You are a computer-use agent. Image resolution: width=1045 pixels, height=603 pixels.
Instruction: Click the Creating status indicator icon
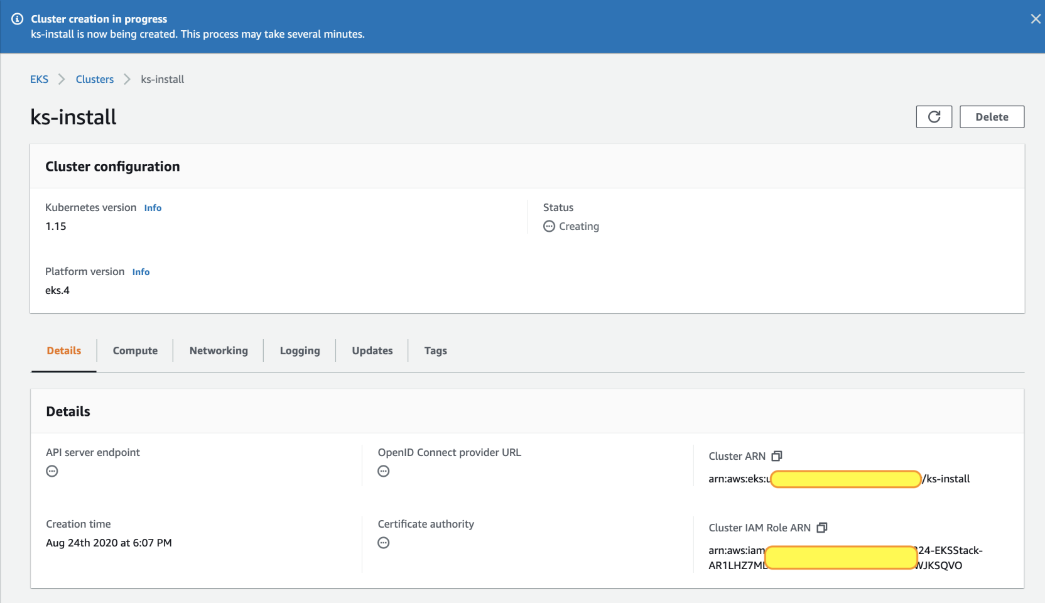point(549,226)
